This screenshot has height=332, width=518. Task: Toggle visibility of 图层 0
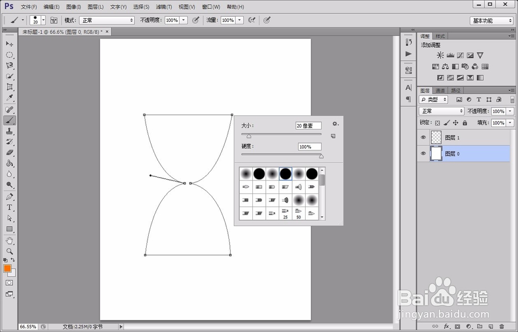point(424,153)
